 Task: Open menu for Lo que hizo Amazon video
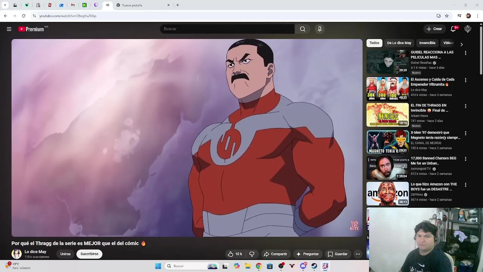click(x=466, y=185)
